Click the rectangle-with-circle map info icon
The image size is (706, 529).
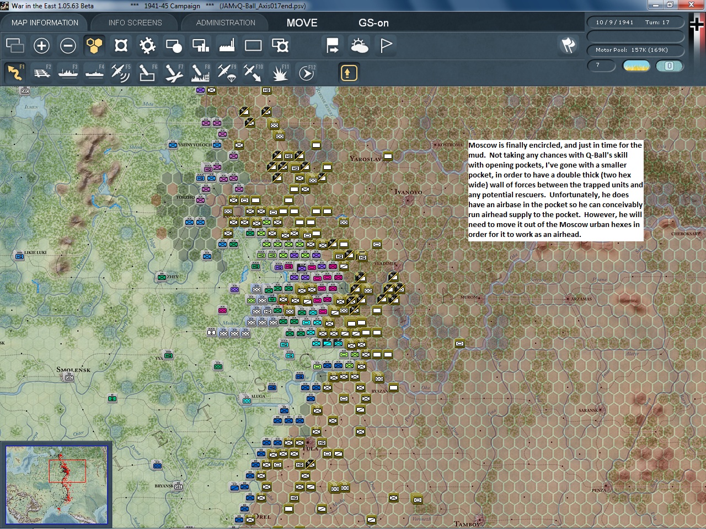174,45
